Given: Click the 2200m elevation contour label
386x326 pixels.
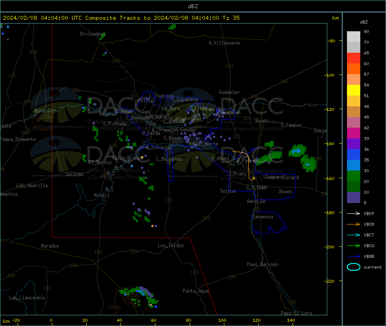Looking at the screenshot, I should 114,307.
